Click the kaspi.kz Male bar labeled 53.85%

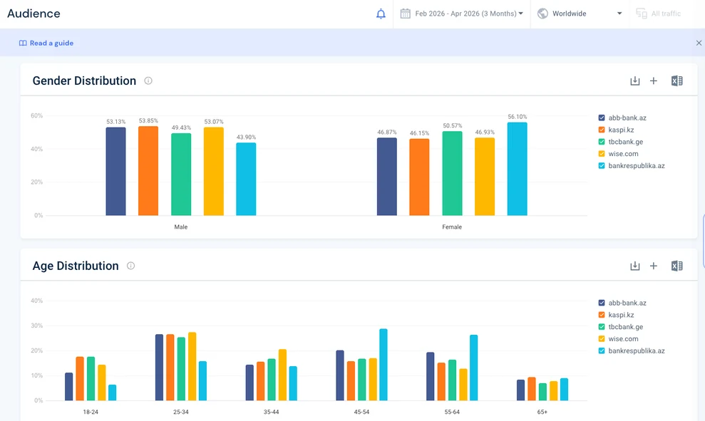coord(148,171)
